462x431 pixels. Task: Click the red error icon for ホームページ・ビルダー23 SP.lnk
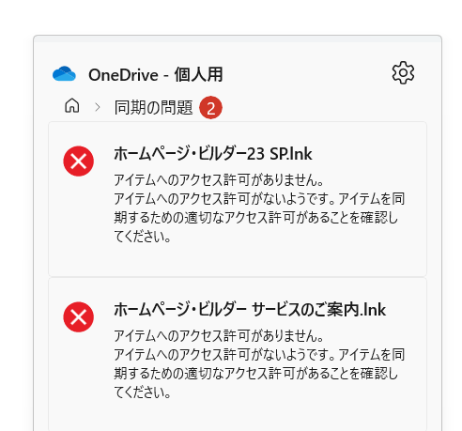point(79,162)
